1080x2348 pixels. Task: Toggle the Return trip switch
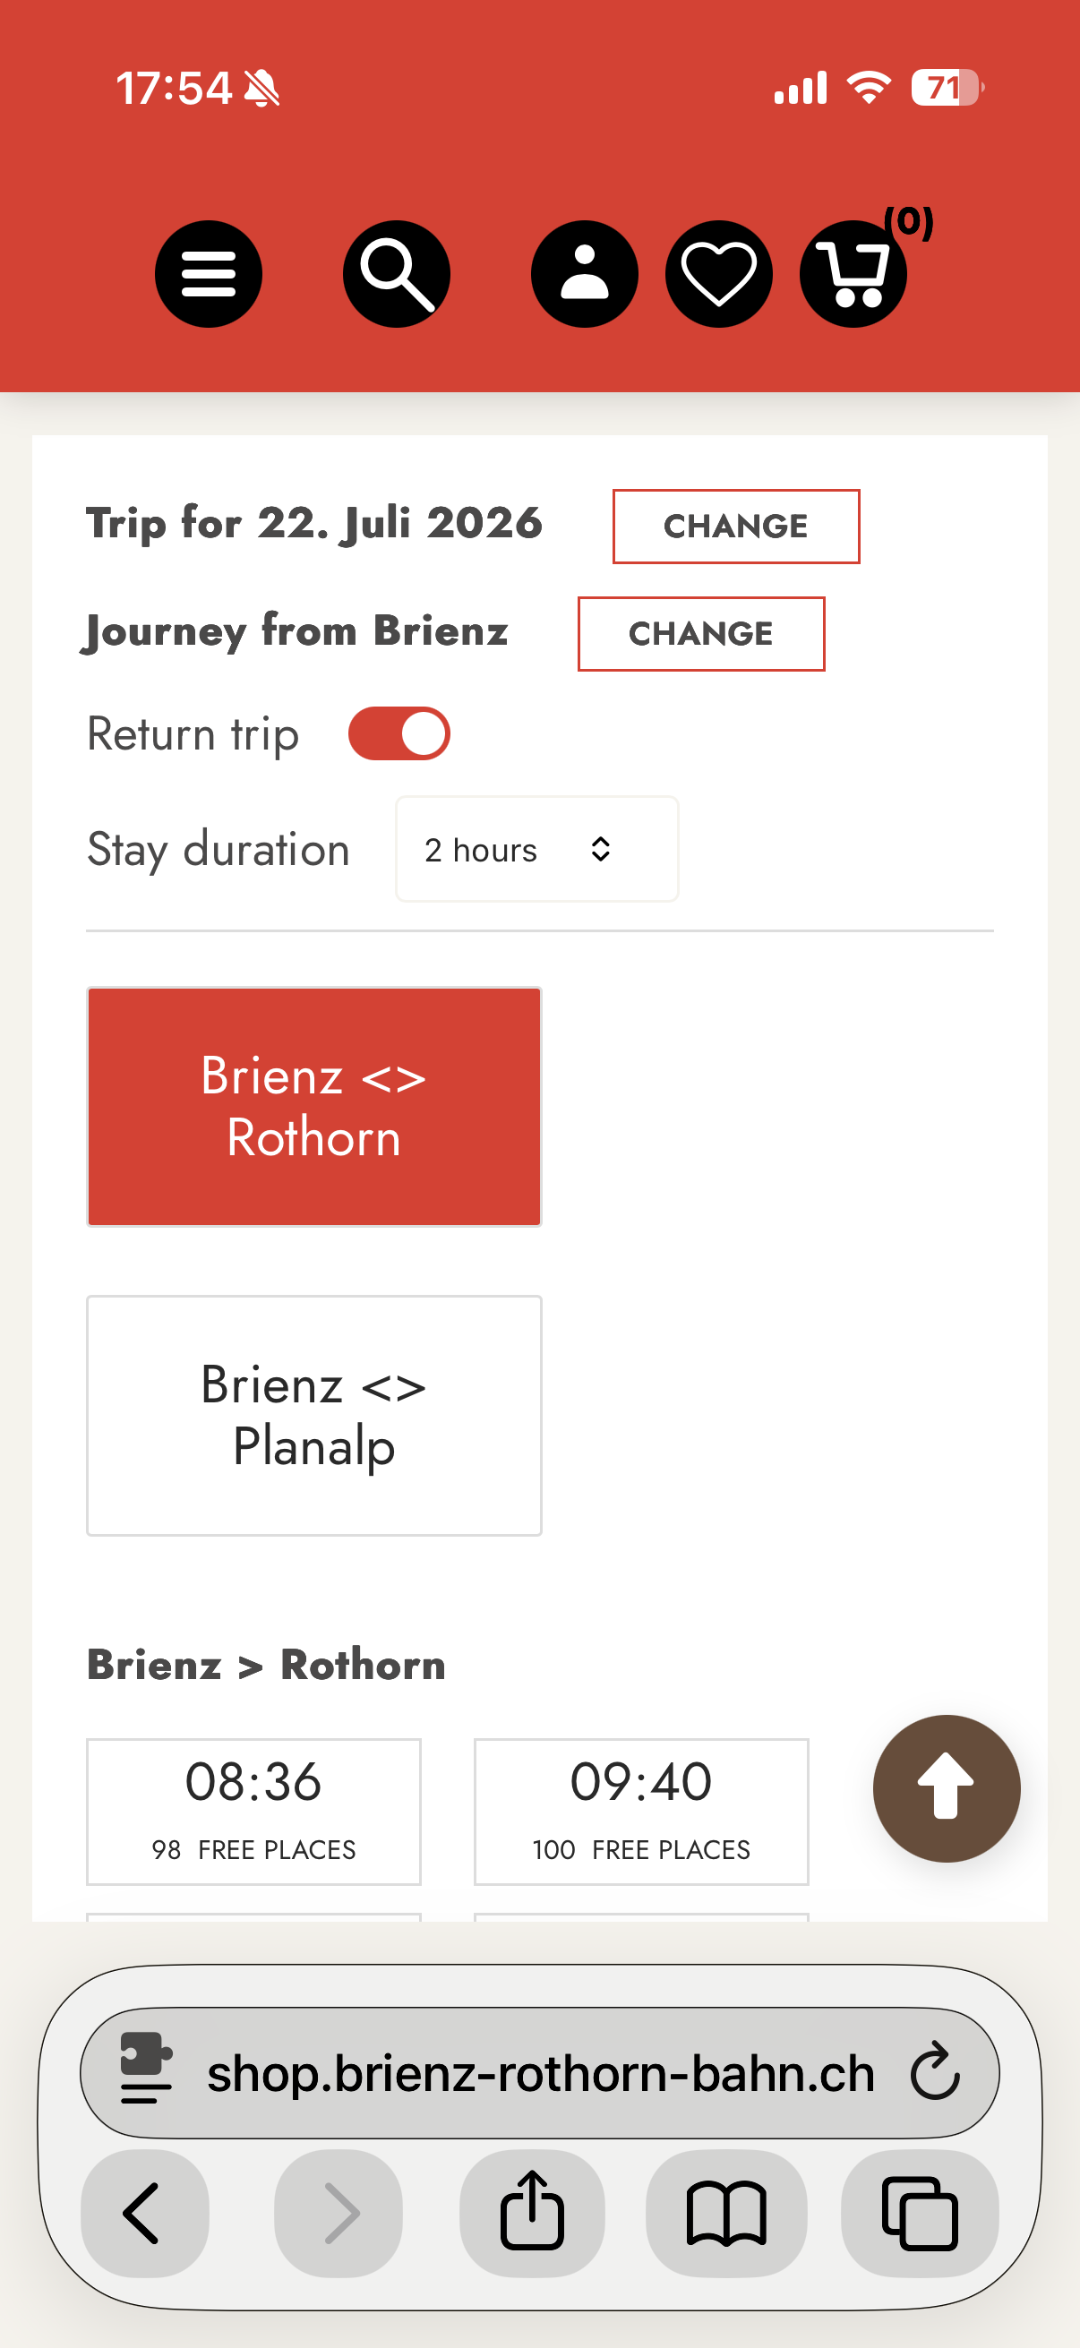point(399,733)
